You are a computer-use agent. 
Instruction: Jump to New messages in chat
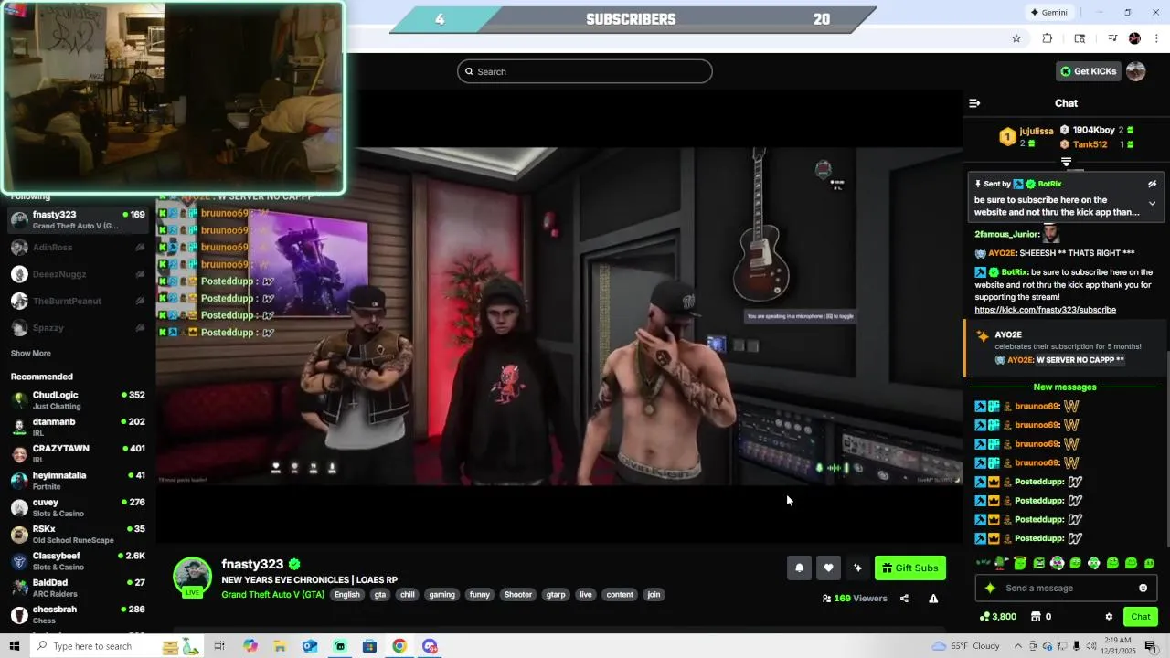1065,387
